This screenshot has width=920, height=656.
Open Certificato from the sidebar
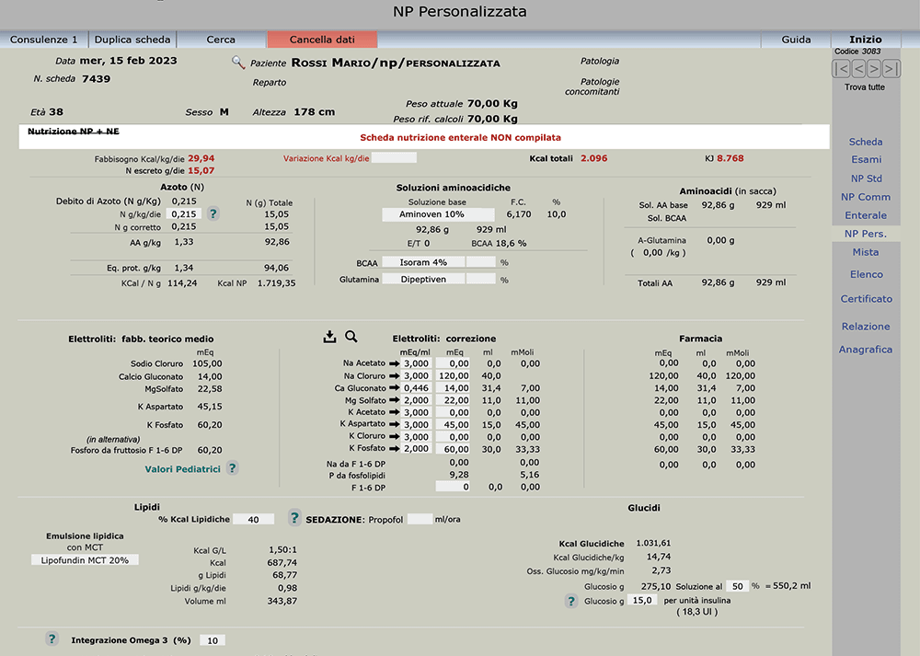tap(866, 299)
